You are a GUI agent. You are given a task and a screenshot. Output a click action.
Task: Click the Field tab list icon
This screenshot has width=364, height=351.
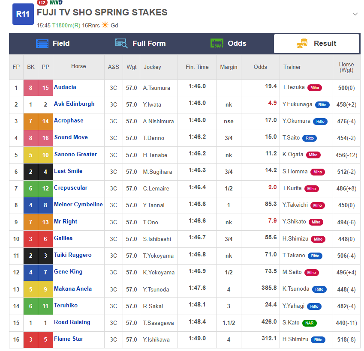[x=42, y=43]
